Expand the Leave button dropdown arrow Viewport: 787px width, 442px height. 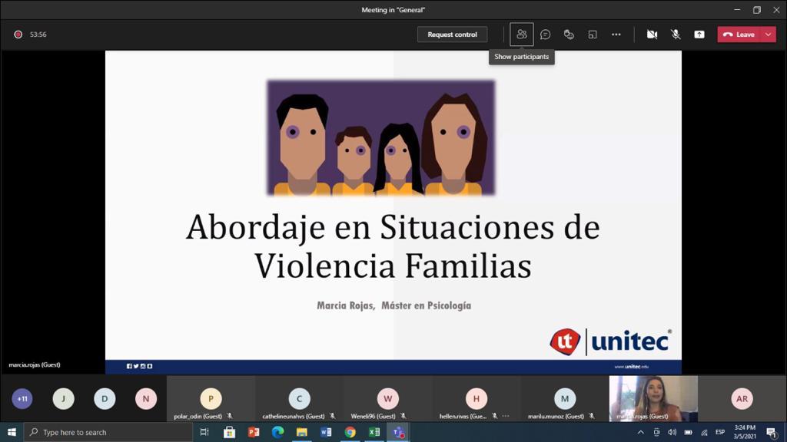(768, 35)
